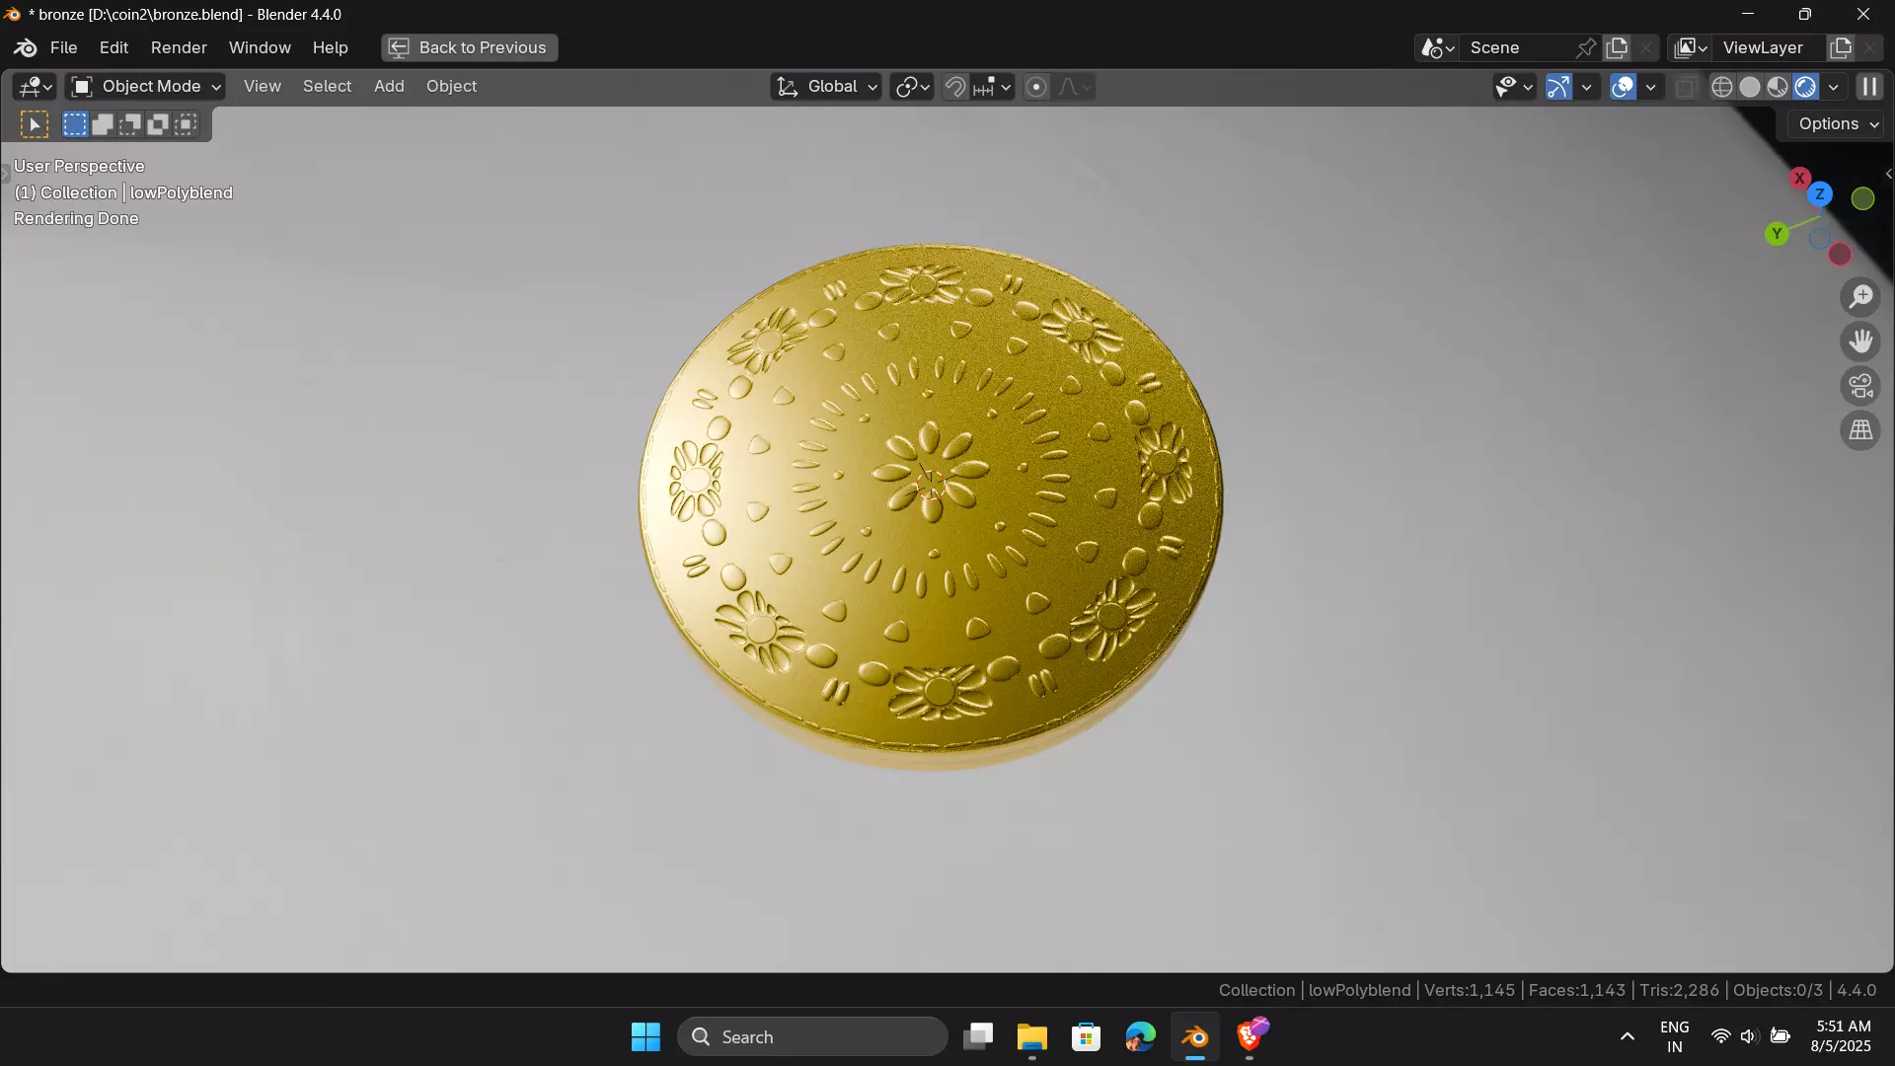Screen dimensions: 1895x1066
Task: Click the red X axis gizmo
Action: tap(1799, 179)
